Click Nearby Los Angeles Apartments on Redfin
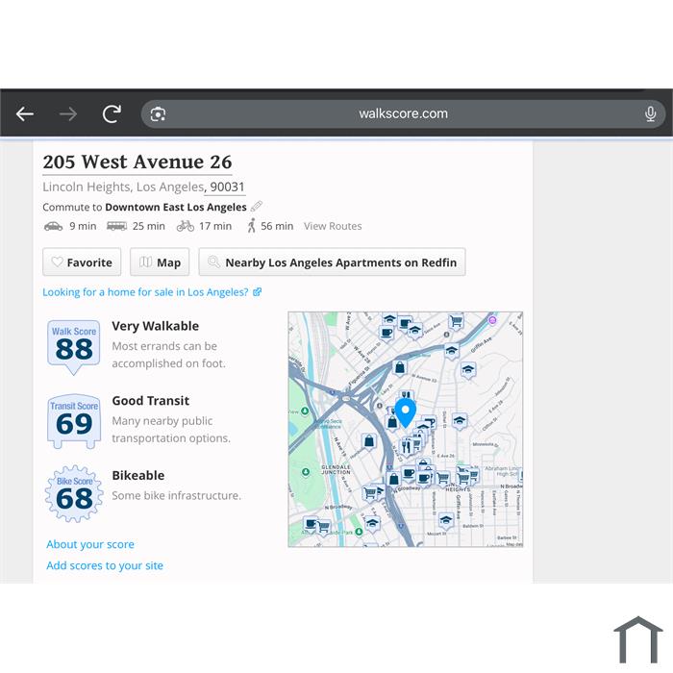 click(x=332, y=262)
